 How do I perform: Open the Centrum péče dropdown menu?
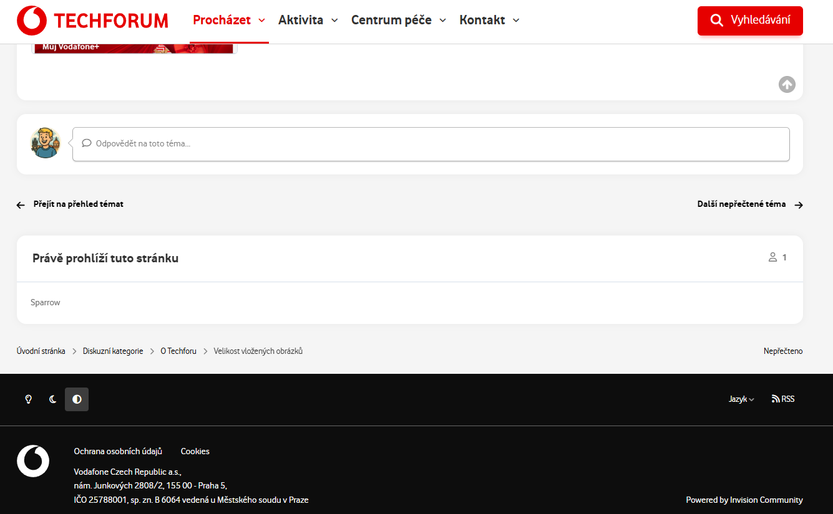click(x=398, y=21)
